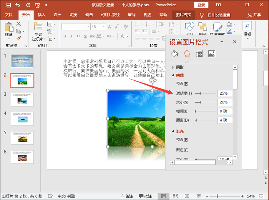The width and height of the screenshot is (269, 200).
Task: Switch to the Picture icon tab
Action: coord(211,54)
